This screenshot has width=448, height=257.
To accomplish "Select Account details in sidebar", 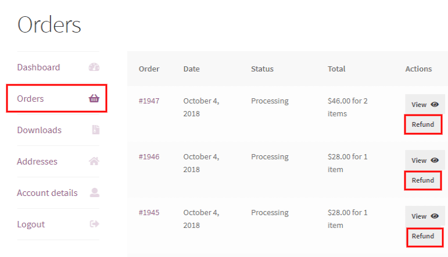I will click(x=47, y=193).
